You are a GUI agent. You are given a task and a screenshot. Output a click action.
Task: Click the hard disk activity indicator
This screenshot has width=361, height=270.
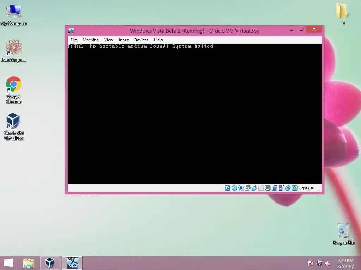(x=227, y=188)
